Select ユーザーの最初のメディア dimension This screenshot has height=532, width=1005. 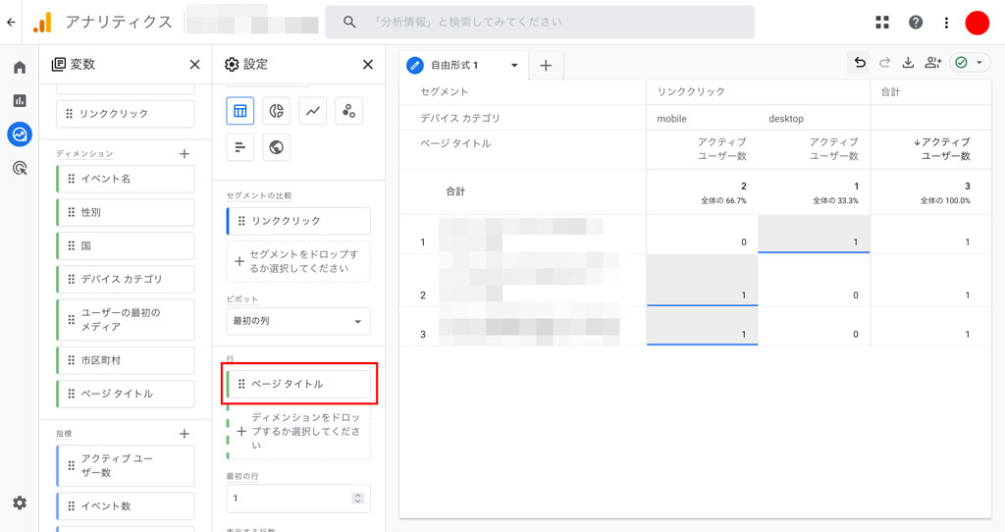126,320
